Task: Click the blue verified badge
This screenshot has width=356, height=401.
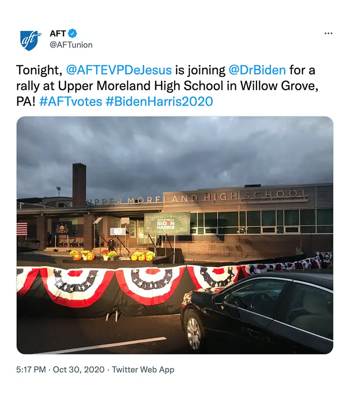Action: [x=73, y=33]
